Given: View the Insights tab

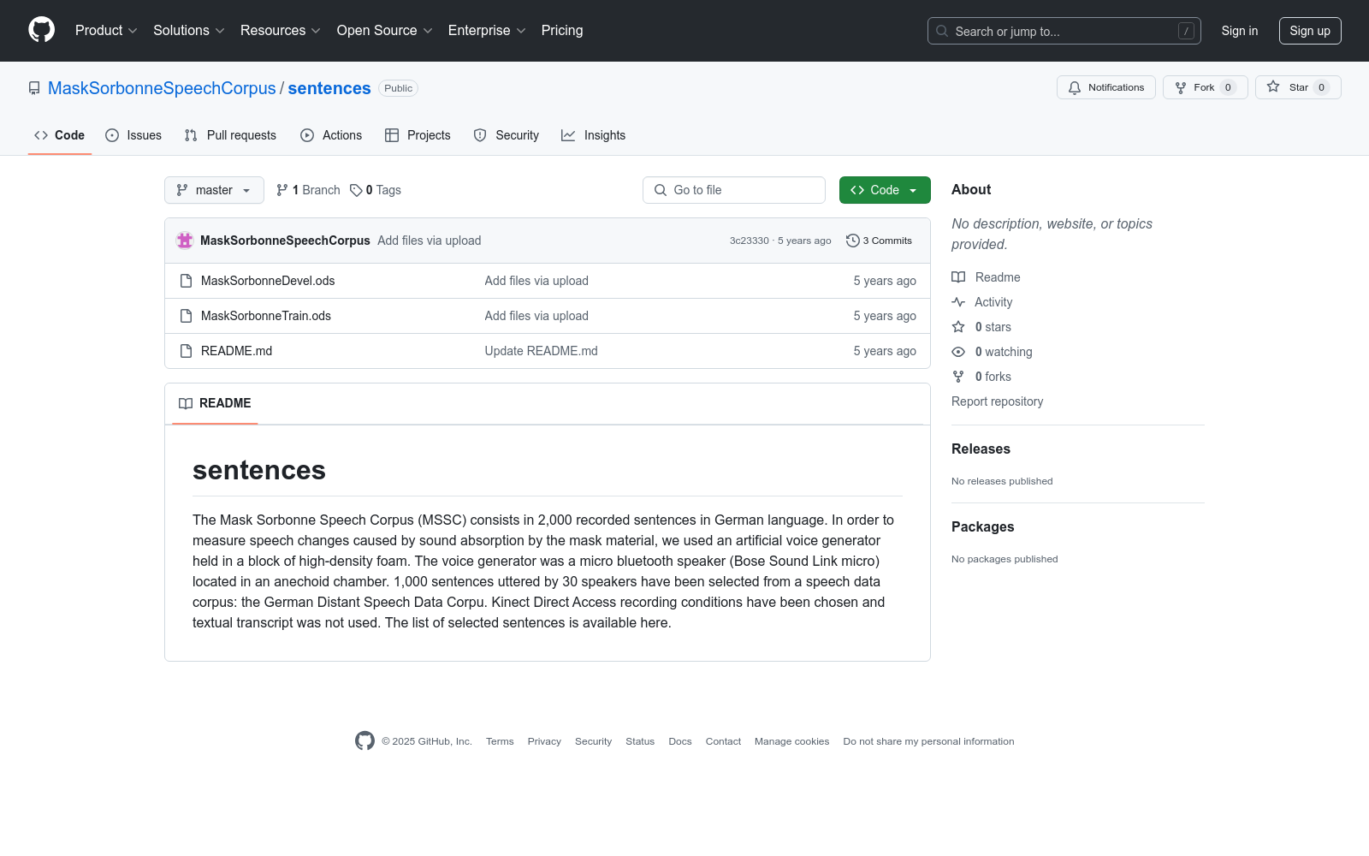Looking at the screenshot, I should (x=593, y=135).
